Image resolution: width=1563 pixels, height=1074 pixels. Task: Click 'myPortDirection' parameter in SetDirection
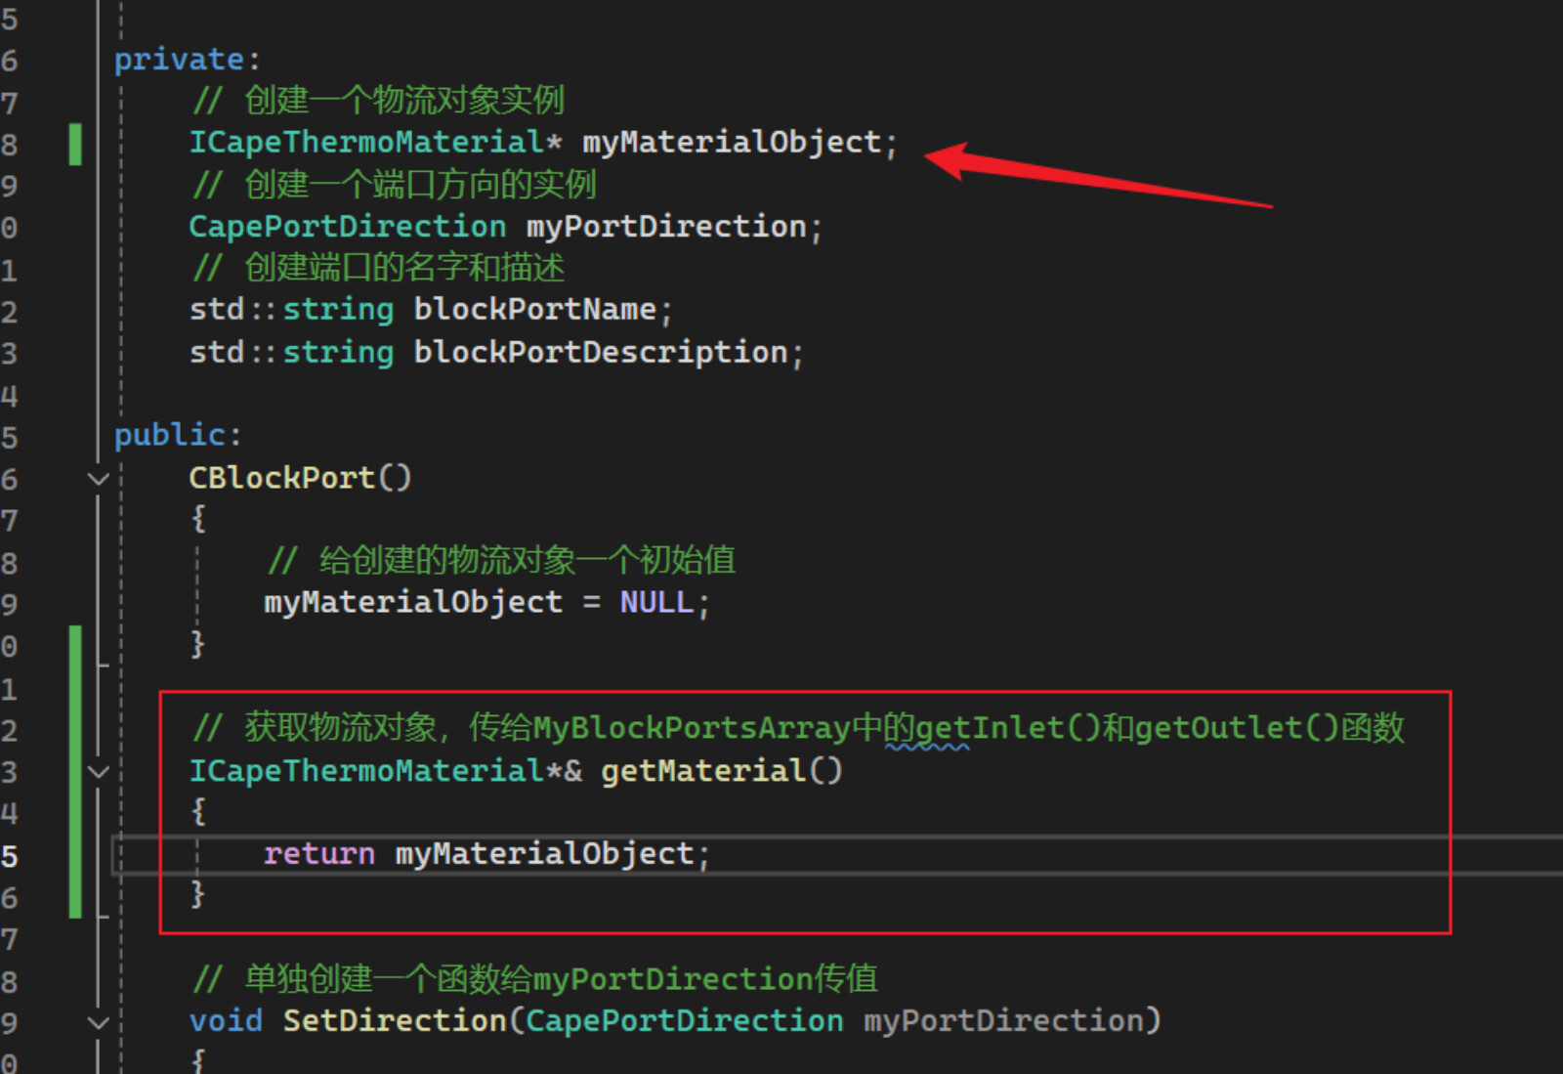point(1003,1022)
